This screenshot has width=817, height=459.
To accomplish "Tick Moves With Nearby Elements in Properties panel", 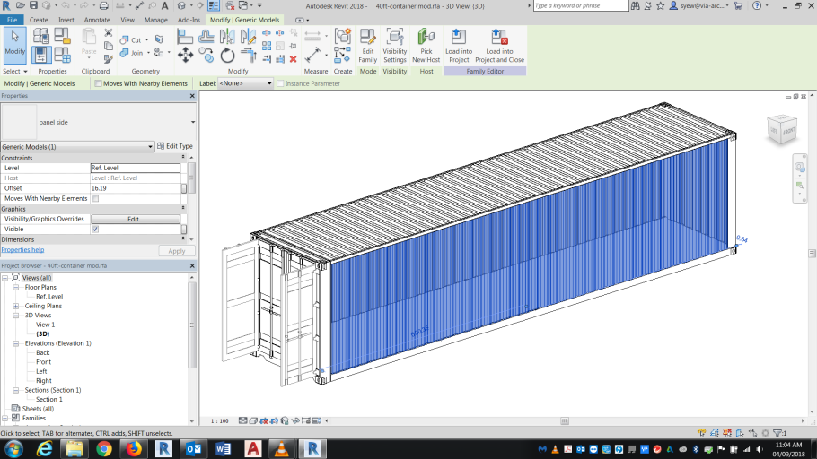I will point(95,198).
